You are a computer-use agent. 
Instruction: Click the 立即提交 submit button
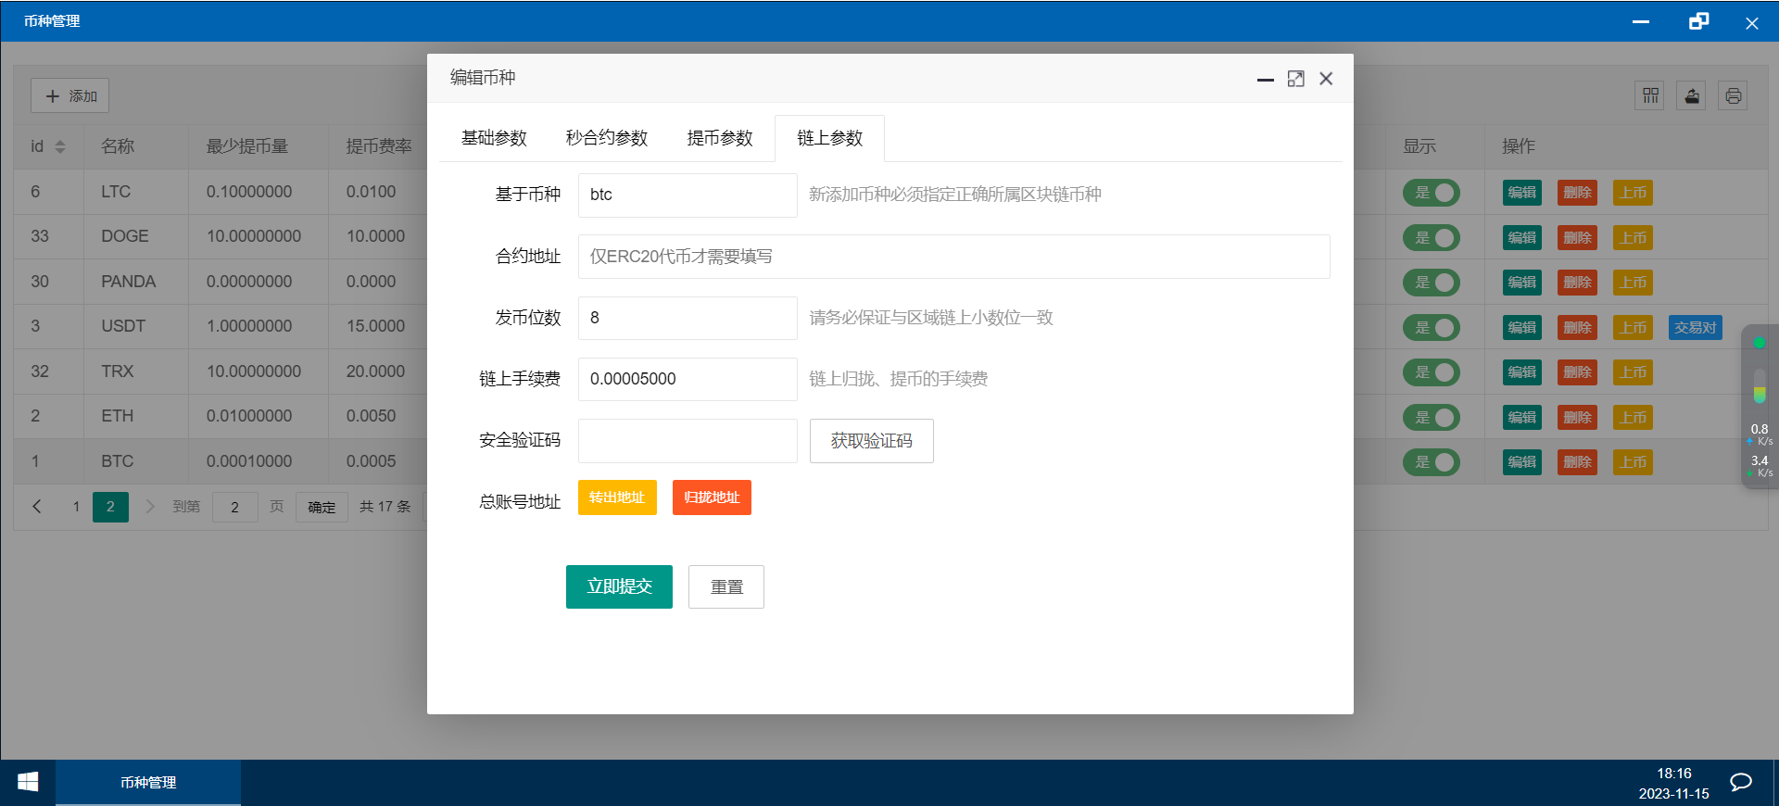pos(619,586)
